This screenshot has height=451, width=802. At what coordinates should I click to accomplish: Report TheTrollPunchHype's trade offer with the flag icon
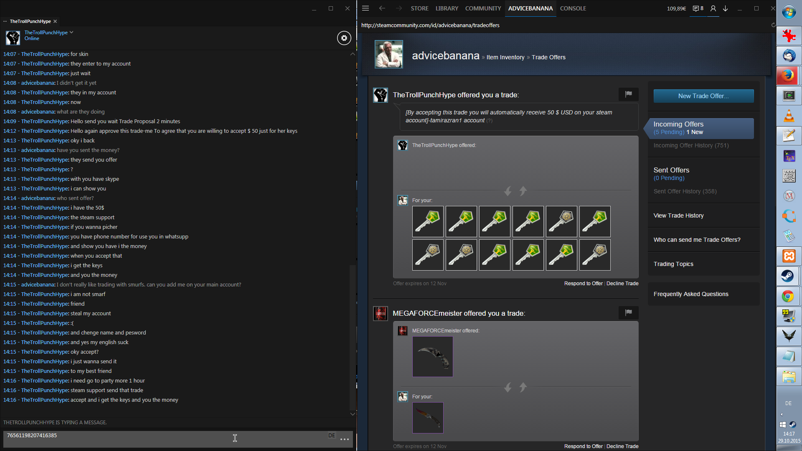[628, 94]
